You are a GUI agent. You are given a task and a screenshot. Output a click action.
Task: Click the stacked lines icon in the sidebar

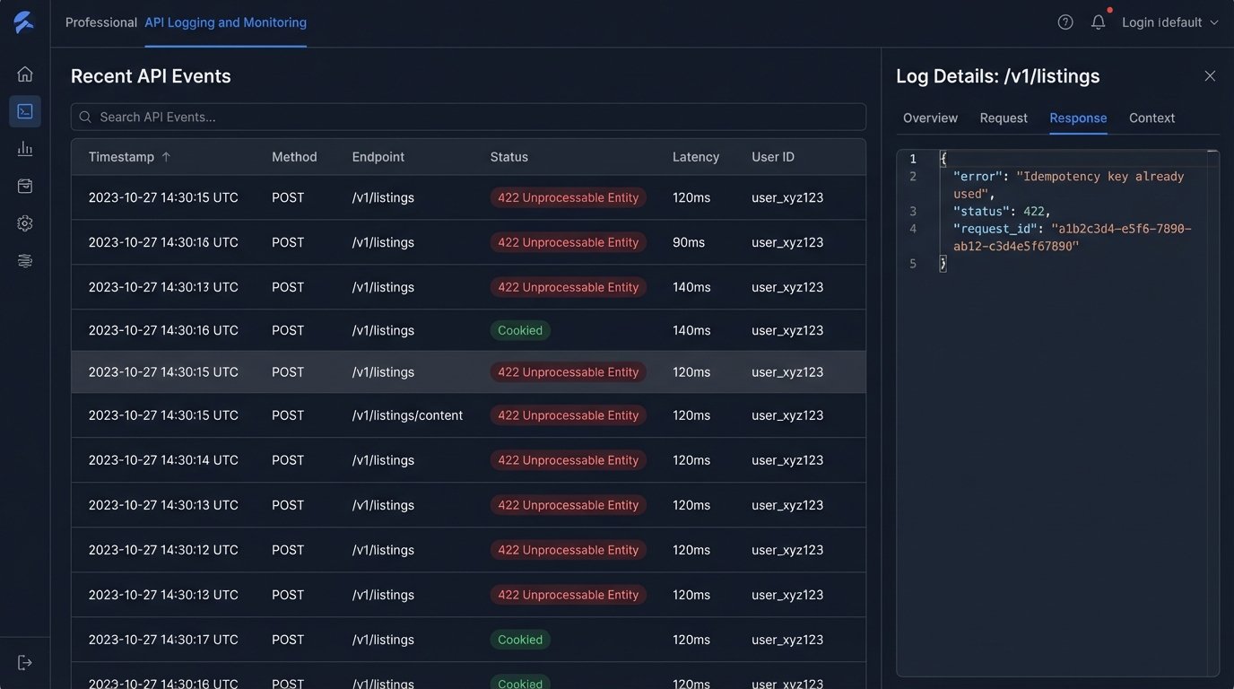click(x=25, y=261)
